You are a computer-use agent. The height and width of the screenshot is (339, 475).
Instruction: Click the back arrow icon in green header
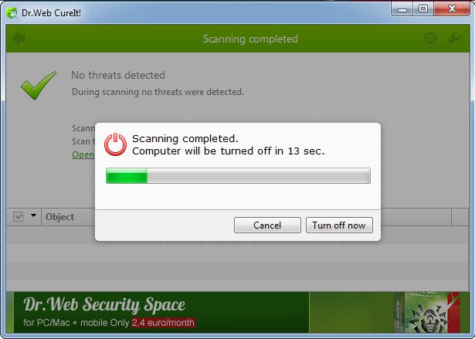tap(19, 38)
